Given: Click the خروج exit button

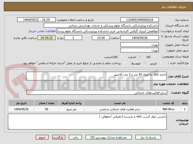Looking at the screenshot, I should (x=42, y=137).
